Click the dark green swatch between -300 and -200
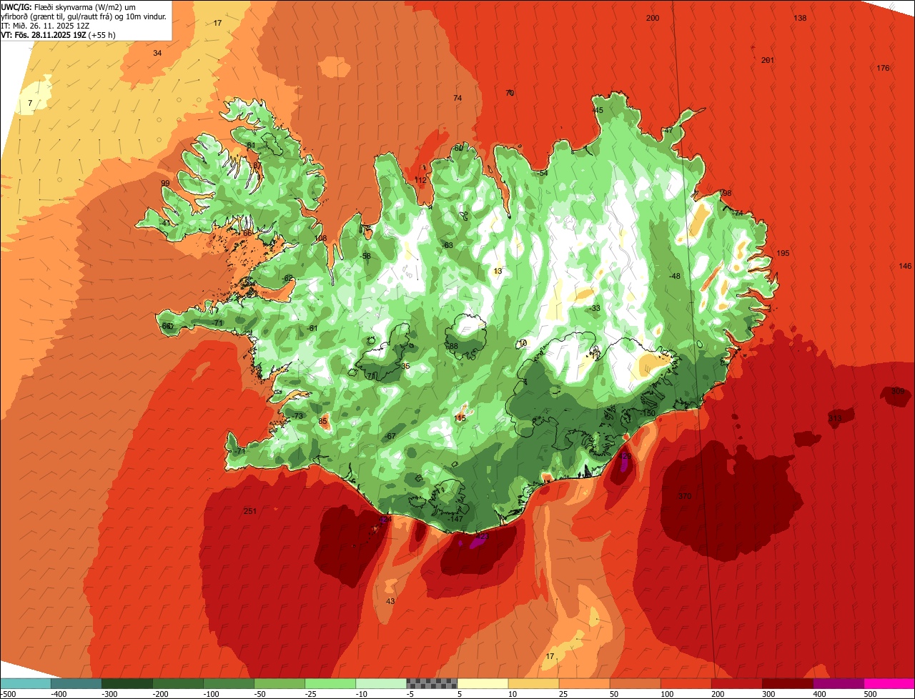Viewport: 915px width, 699px height. (127, 683)
